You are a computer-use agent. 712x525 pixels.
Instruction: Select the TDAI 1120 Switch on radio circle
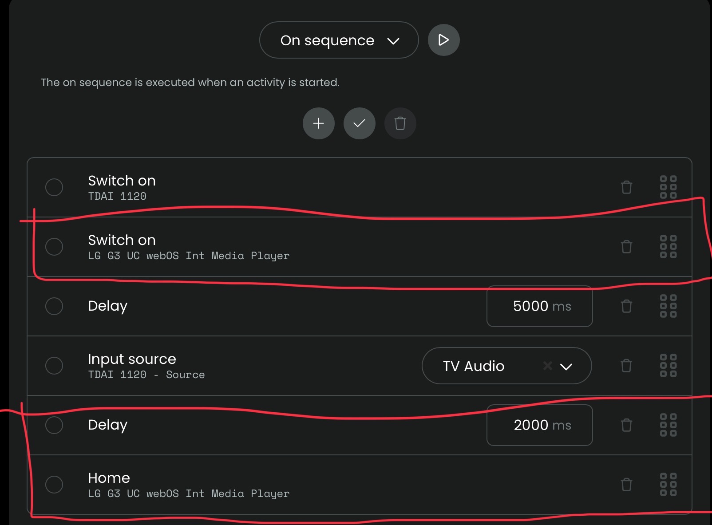tap(54, 187)
